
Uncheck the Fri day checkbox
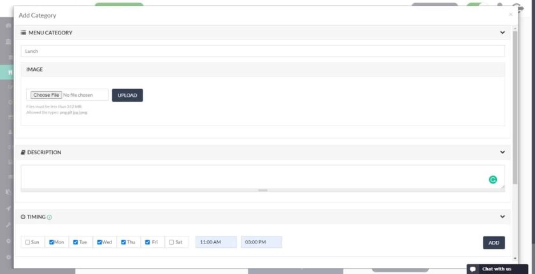tap(147, 242)
